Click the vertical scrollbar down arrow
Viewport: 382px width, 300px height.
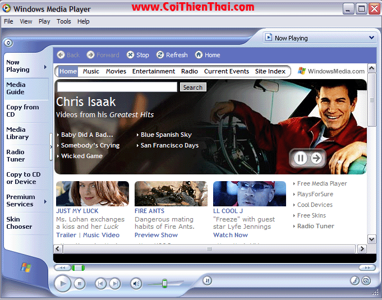tap(371, 239)
